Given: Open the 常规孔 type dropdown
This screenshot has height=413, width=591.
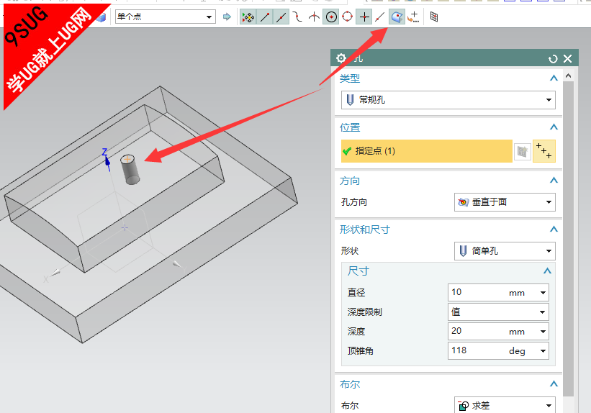Looking at the screenshot, I should tap(448, 100).
